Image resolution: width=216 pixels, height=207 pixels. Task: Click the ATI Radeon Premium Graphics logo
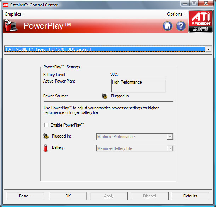(200, 22)
